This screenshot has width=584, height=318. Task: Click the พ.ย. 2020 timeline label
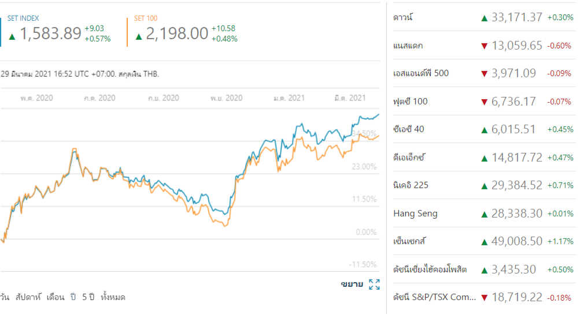(x=226, y=98)
